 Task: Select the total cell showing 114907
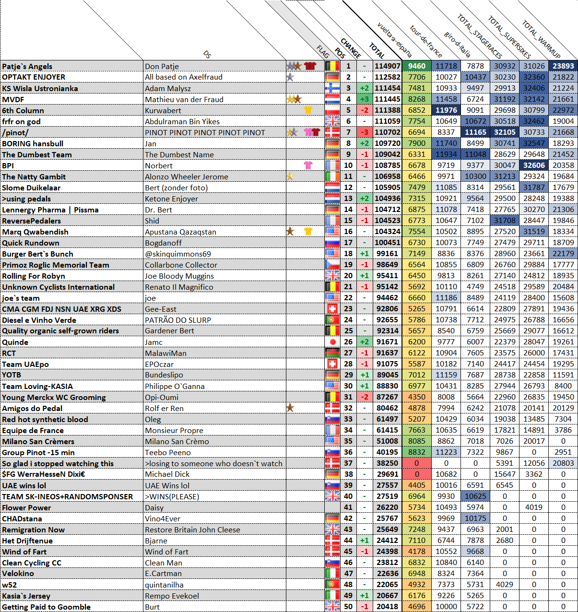387,66
